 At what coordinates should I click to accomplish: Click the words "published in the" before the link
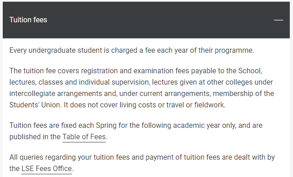point(35,137)
